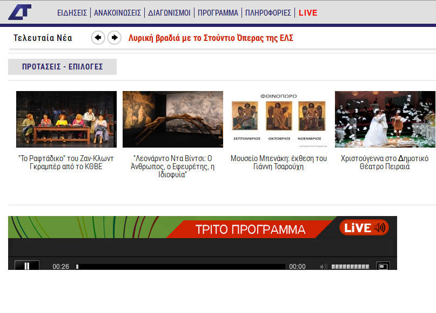Open the ΕΙΔΗΣΕΙΣ menu item
The height and width of the screenshot is (313, 436).
pos(72,13)
